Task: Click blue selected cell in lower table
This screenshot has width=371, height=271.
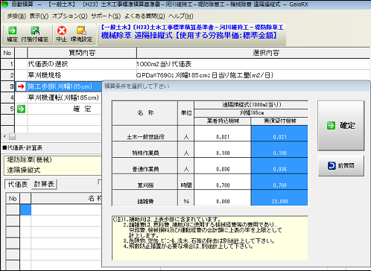Action: (25, 210)
